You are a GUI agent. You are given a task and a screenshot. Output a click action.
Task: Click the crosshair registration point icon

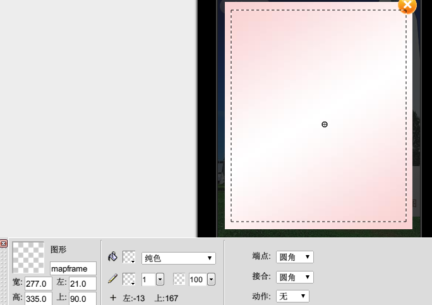(113, 298)
